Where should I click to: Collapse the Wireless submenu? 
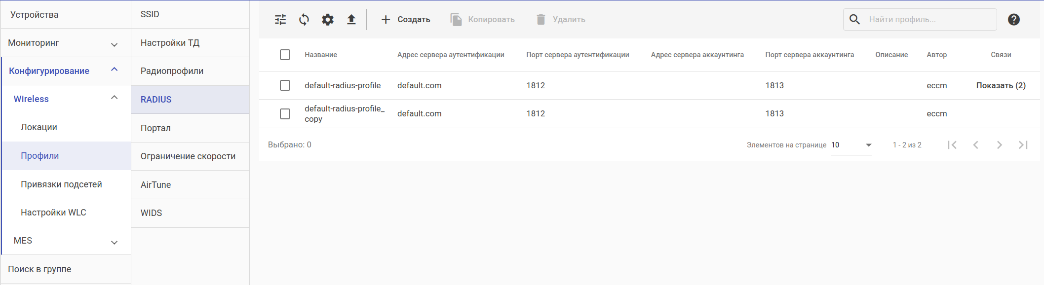point(114,98)
